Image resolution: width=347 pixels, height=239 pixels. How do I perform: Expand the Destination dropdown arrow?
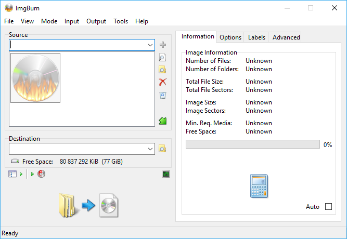[x=150, y=149]
